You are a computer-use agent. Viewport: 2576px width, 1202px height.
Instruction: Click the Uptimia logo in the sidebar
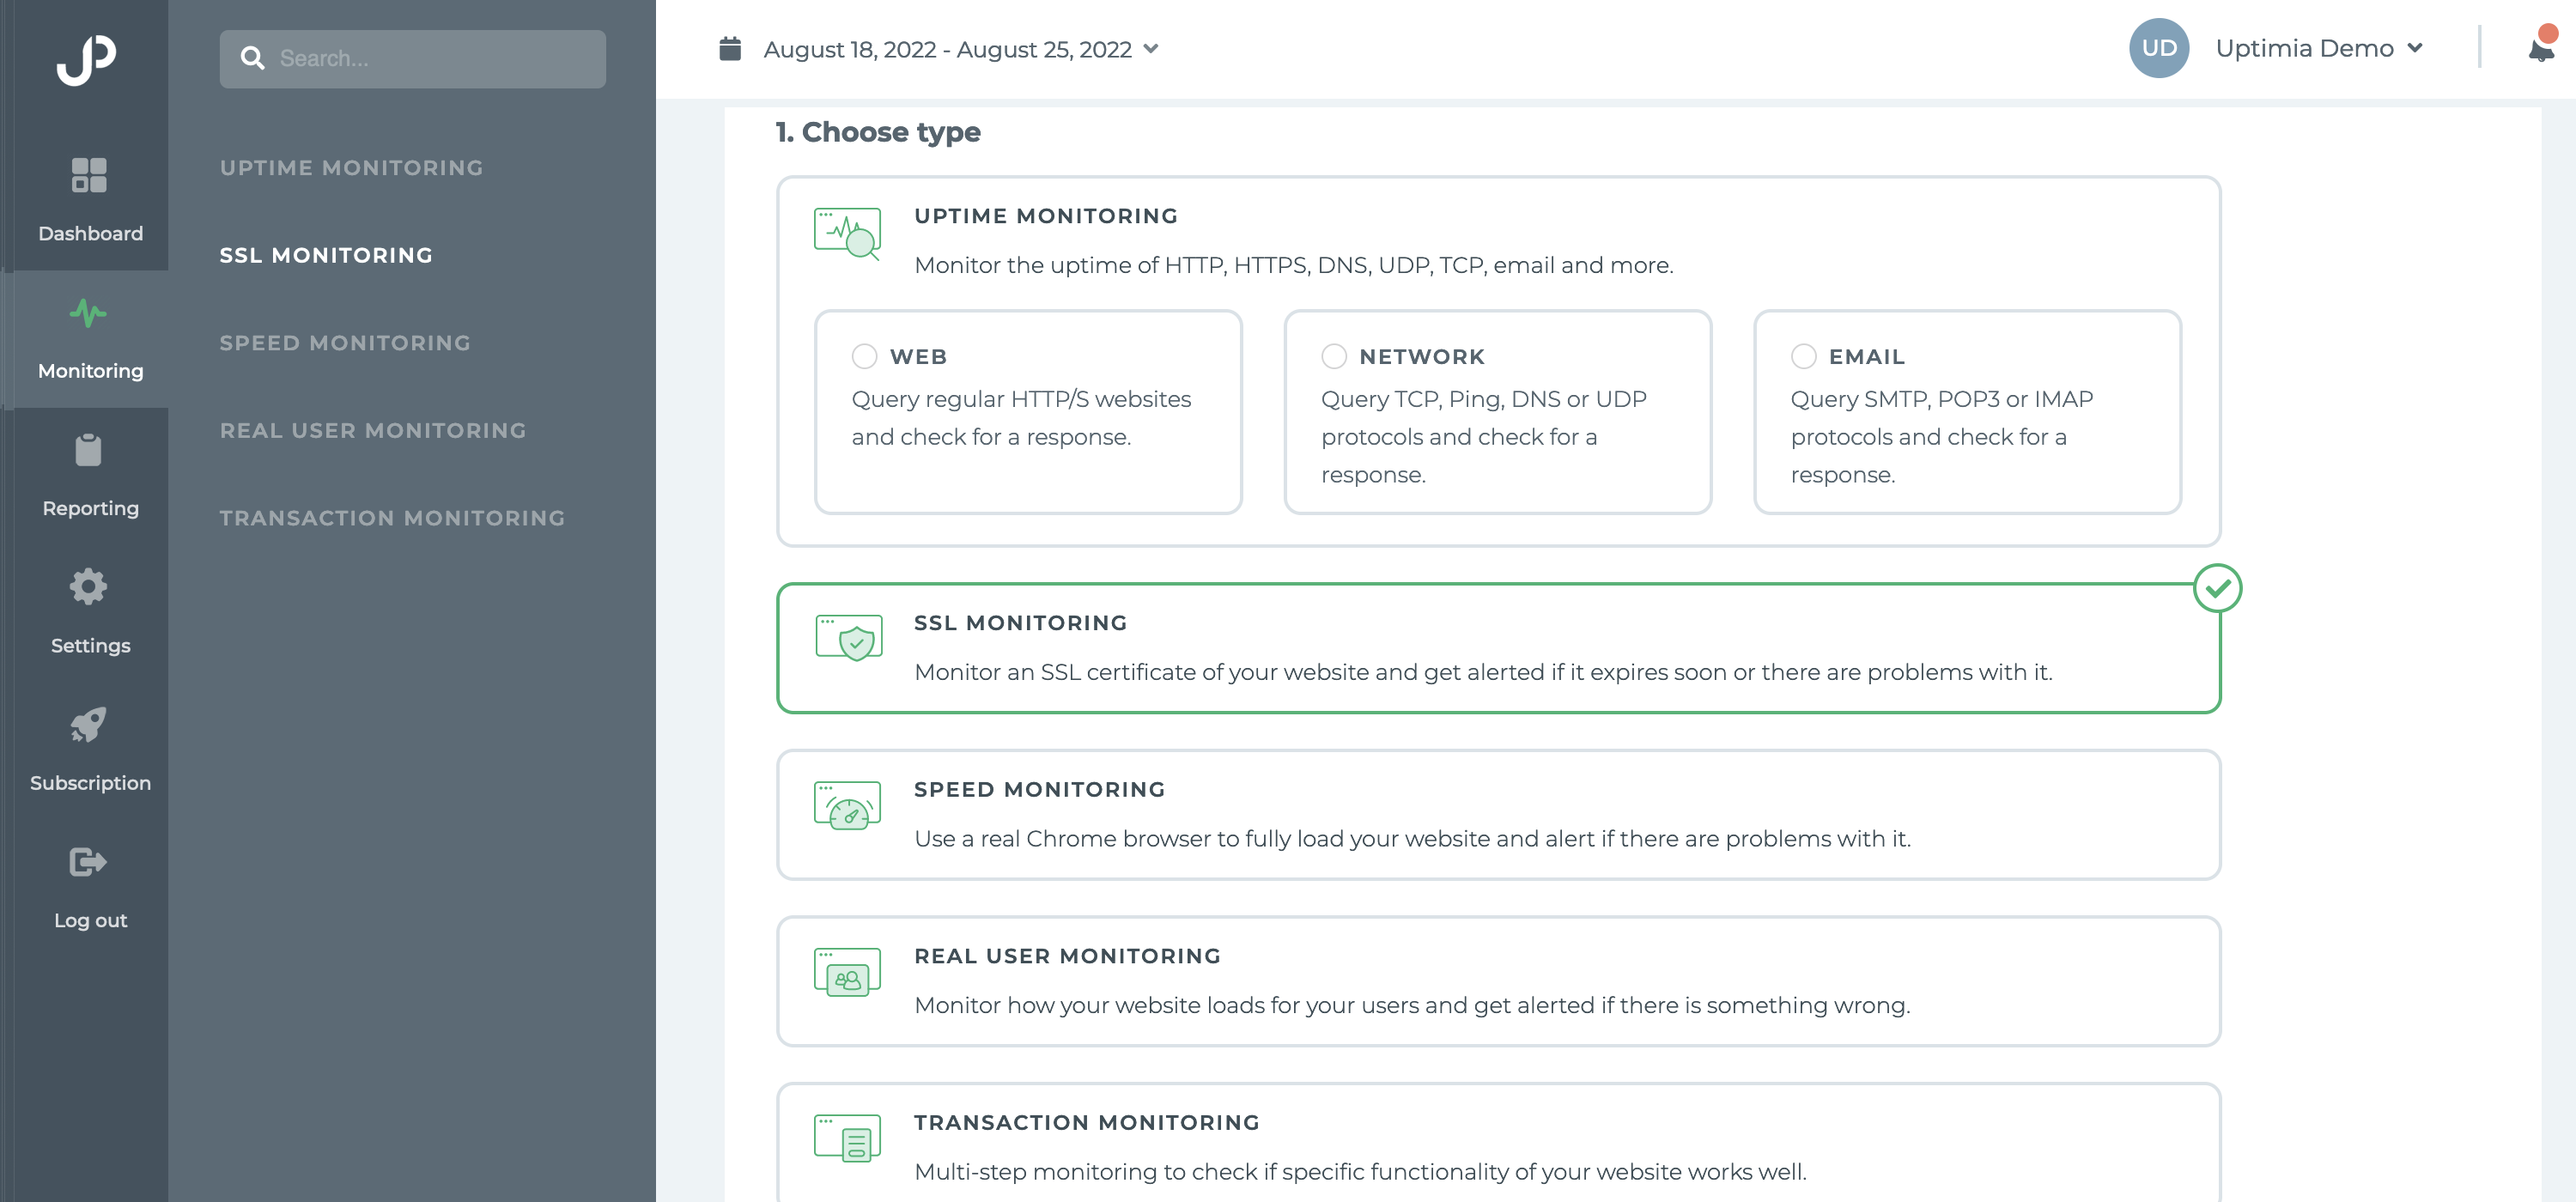tap(86, 60)
